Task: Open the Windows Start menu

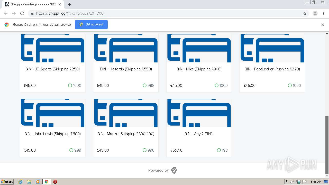Action: point(7,181)
